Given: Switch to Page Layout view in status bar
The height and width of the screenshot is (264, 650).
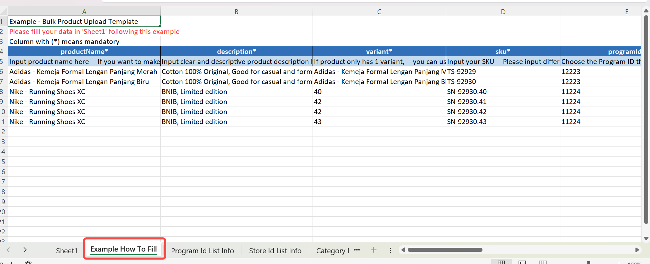Looking at the screenshot, I should [x=522, y=262].
